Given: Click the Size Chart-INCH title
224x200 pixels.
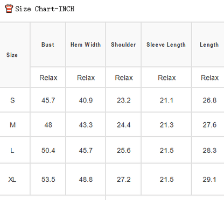Looking at the screenshot, I should point(45,9).
